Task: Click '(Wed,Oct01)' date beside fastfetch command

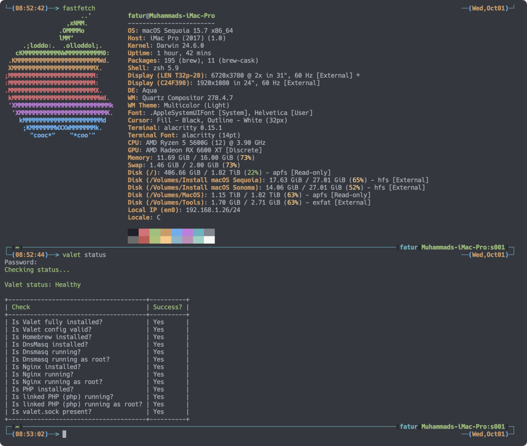Action: click(x=489, y=8)
